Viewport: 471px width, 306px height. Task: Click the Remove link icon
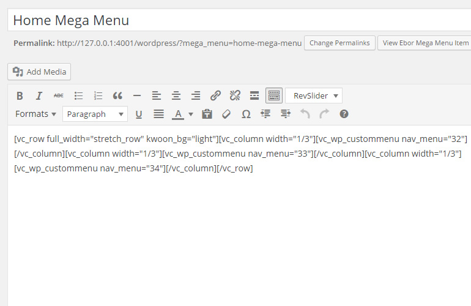click(235, 96)
